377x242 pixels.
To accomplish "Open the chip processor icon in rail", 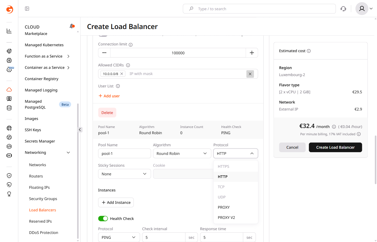I will [9, 51].
